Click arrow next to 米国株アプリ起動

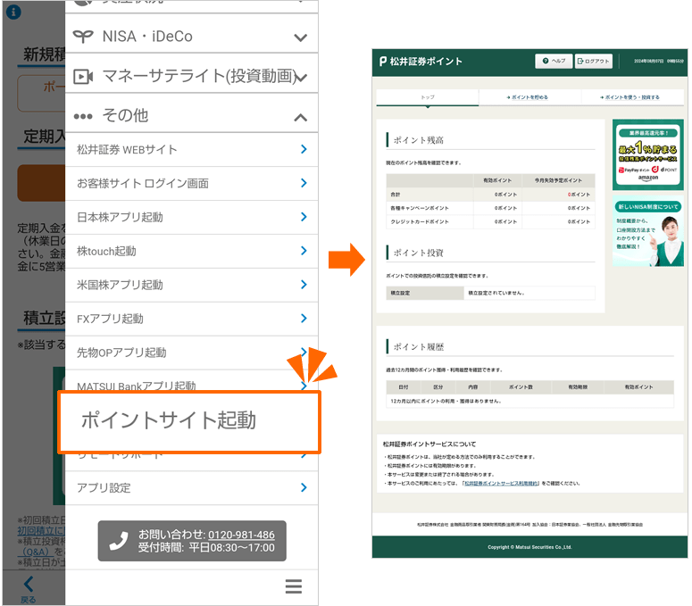(x=304, y=285)
